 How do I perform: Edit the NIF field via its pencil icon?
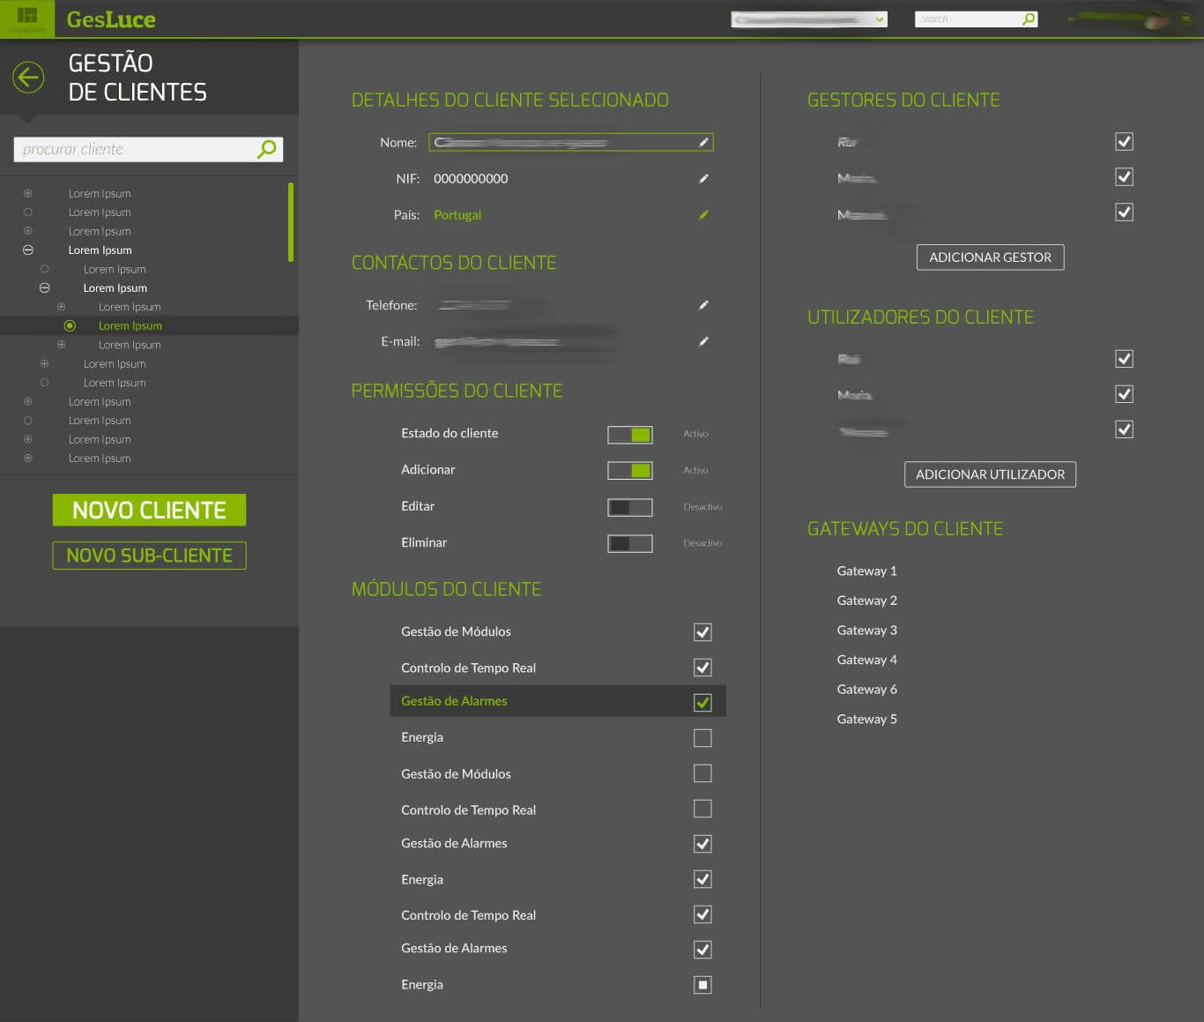coord(702,178)
